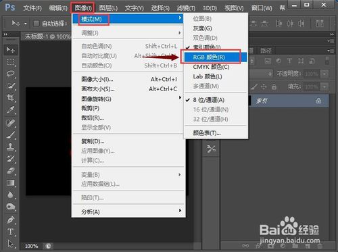Select the Crop tool
The image size is (338, 252).
(x=10, y=97)
